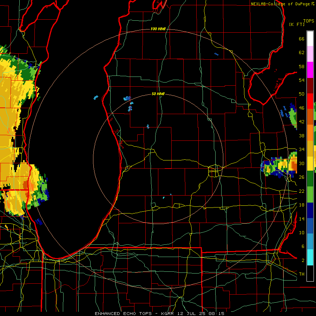Click the dark red 54 kft legend swatch
316x316 pixels.
[x=310, y=86]
